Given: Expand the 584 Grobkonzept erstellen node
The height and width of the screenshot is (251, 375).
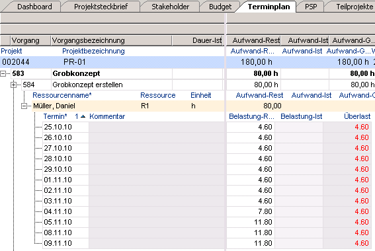Looking at the screenshot, I should [x=14, y=85].
